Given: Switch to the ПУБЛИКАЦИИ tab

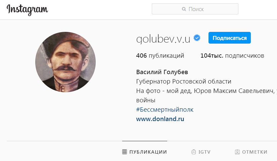Looking at the screenshot, I should 144,152.
